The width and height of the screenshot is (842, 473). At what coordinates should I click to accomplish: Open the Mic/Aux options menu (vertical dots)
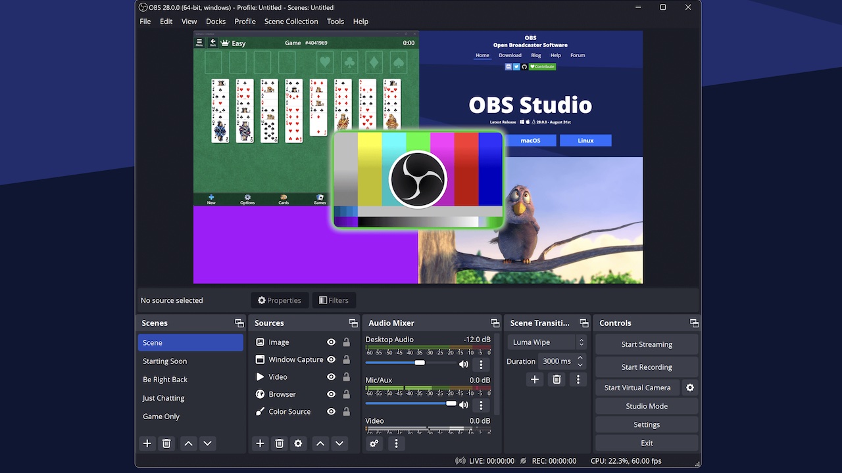click(481, 405)
